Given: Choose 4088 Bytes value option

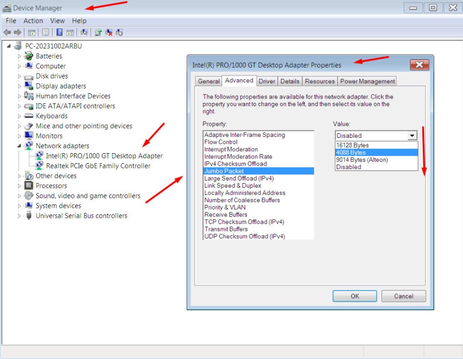Looking at the screenshot, I should tap(376, 152).
